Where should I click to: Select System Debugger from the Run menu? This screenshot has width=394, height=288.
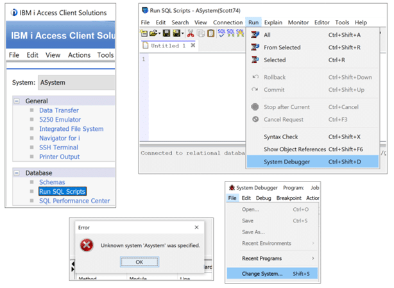(287, 162)
